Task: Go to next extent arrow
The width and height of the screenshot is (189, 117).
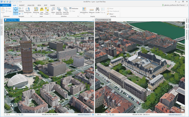Action: point(22,14)
